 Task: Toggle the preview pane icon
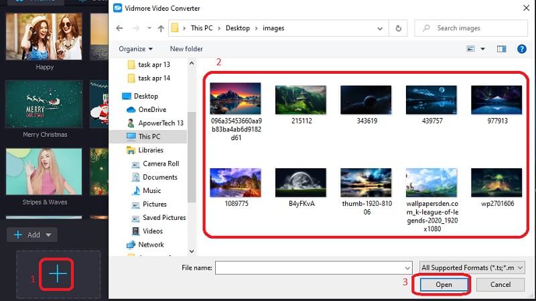coord(502,49)
